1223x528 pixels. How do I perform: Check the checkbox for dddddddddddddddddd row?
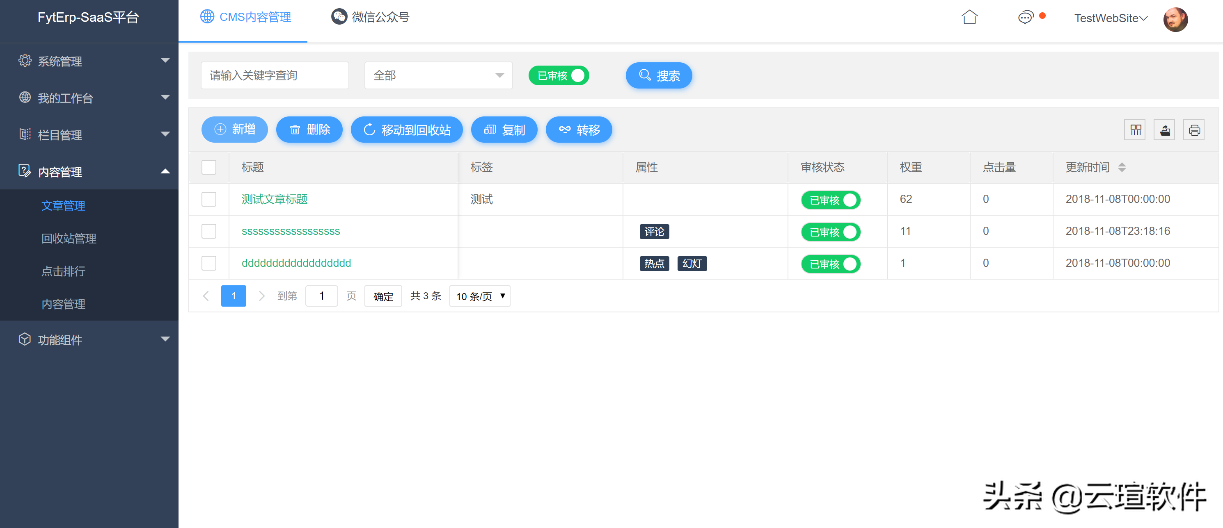pos(209,263)
